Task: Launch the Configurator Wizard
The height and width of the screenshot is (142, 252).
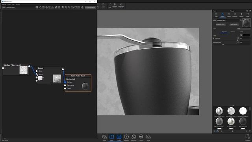Action: pyautogui.click(x=121, y=6)
